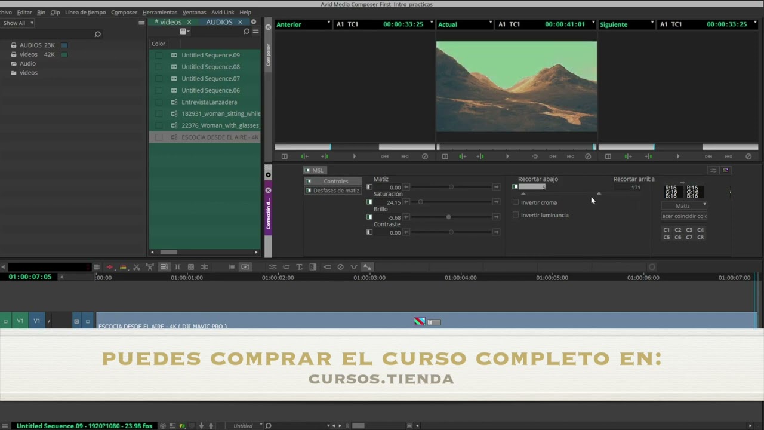Open the Editar menu
764x430 pixels.
click(x=24, y=12)
